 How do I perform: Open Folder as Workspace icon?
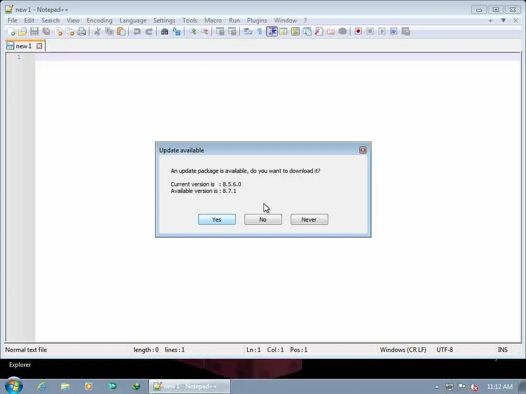(x=331, y=31)
